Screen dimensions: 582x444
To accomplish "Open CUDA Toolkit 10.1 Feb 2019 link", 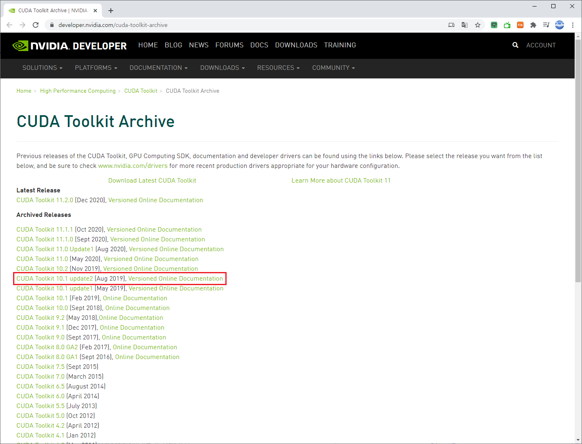I will tap(42, 298).
